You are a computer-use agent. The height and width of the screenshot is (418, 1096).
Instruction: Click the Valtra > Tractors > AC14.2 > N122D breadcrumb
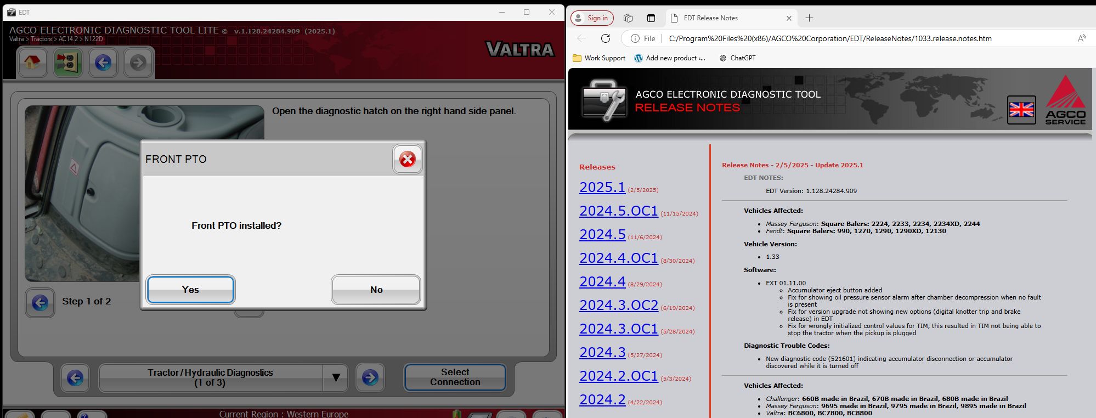56,39
